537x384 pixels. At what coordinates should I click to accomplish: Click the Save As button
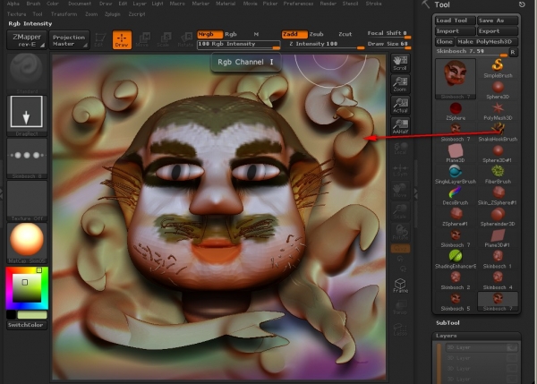tap(498, 21)
